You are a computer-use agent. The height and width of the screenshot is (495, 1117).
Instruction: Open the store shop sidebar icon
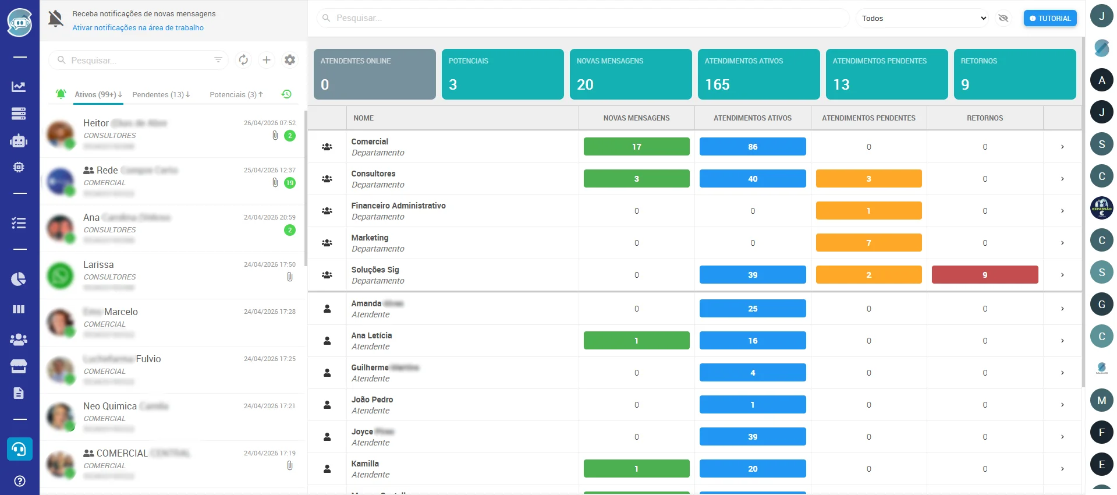point(19,366)
